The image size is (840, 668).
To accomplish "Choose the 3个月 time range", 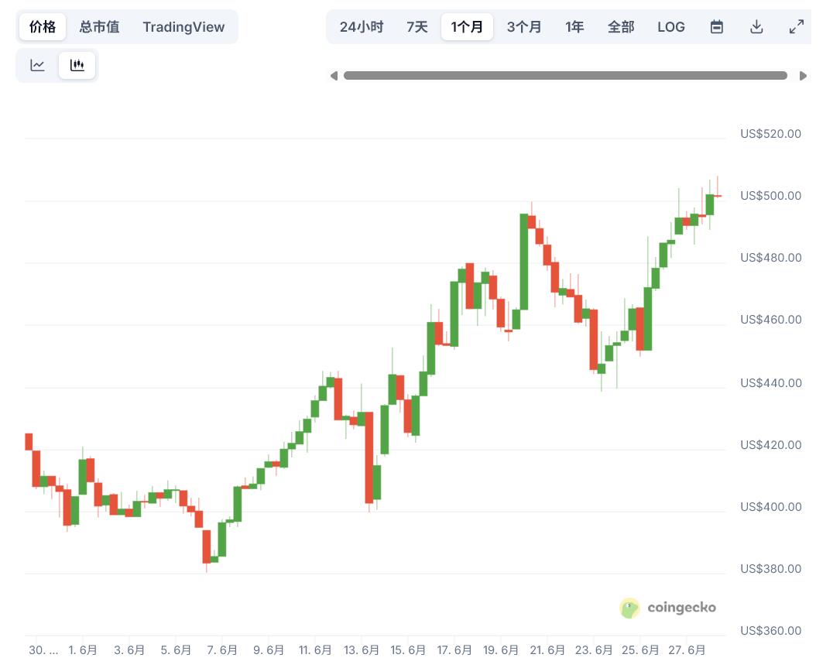I will click(524, 27).
